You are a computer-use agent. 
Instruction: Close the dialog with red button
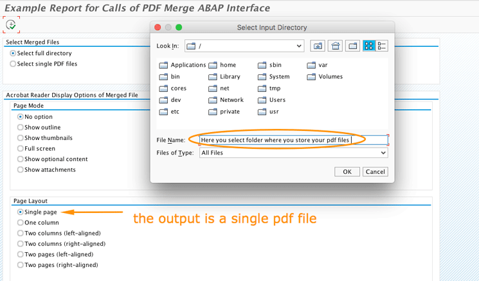[158, 28]
